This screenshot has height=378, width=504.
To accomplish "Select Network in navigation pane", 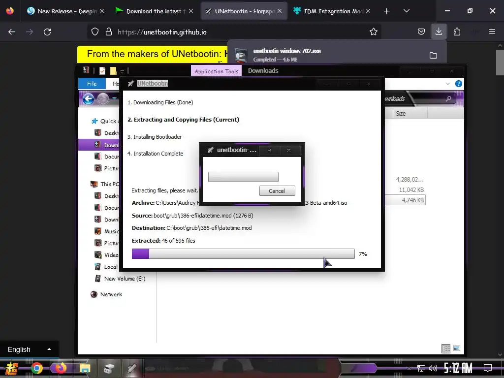I will [106, 294].
